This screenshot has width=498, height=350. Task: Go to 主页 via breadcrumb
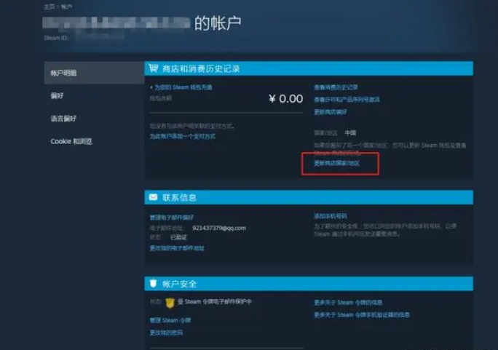pyautogui.click(x=50, y=7)
